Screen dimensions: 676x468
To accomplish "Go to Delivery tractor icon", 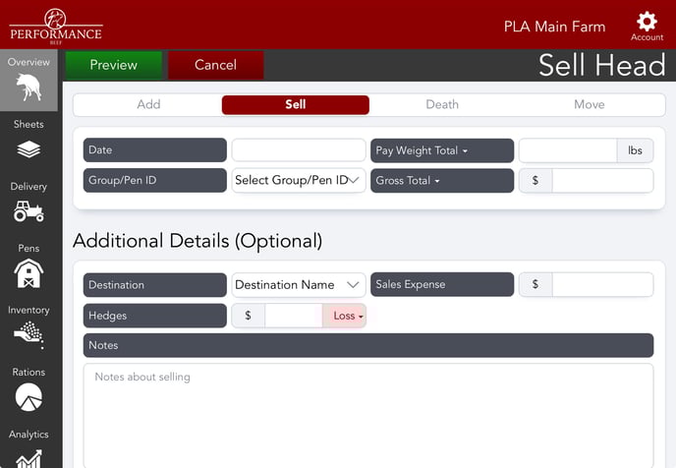I will click(x=29, y=210).
